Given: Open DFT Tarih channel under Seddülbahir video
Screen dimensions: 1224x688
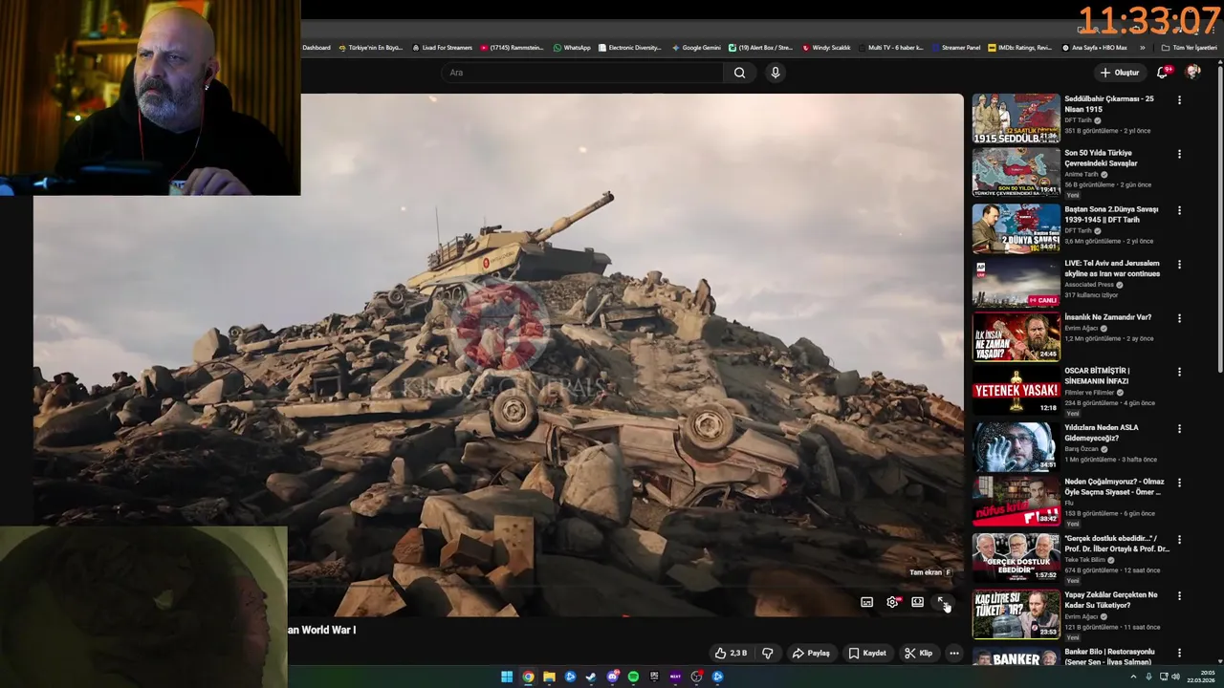Looking at the screenshot, I should pyautogui.click(x=1078, y=120).
